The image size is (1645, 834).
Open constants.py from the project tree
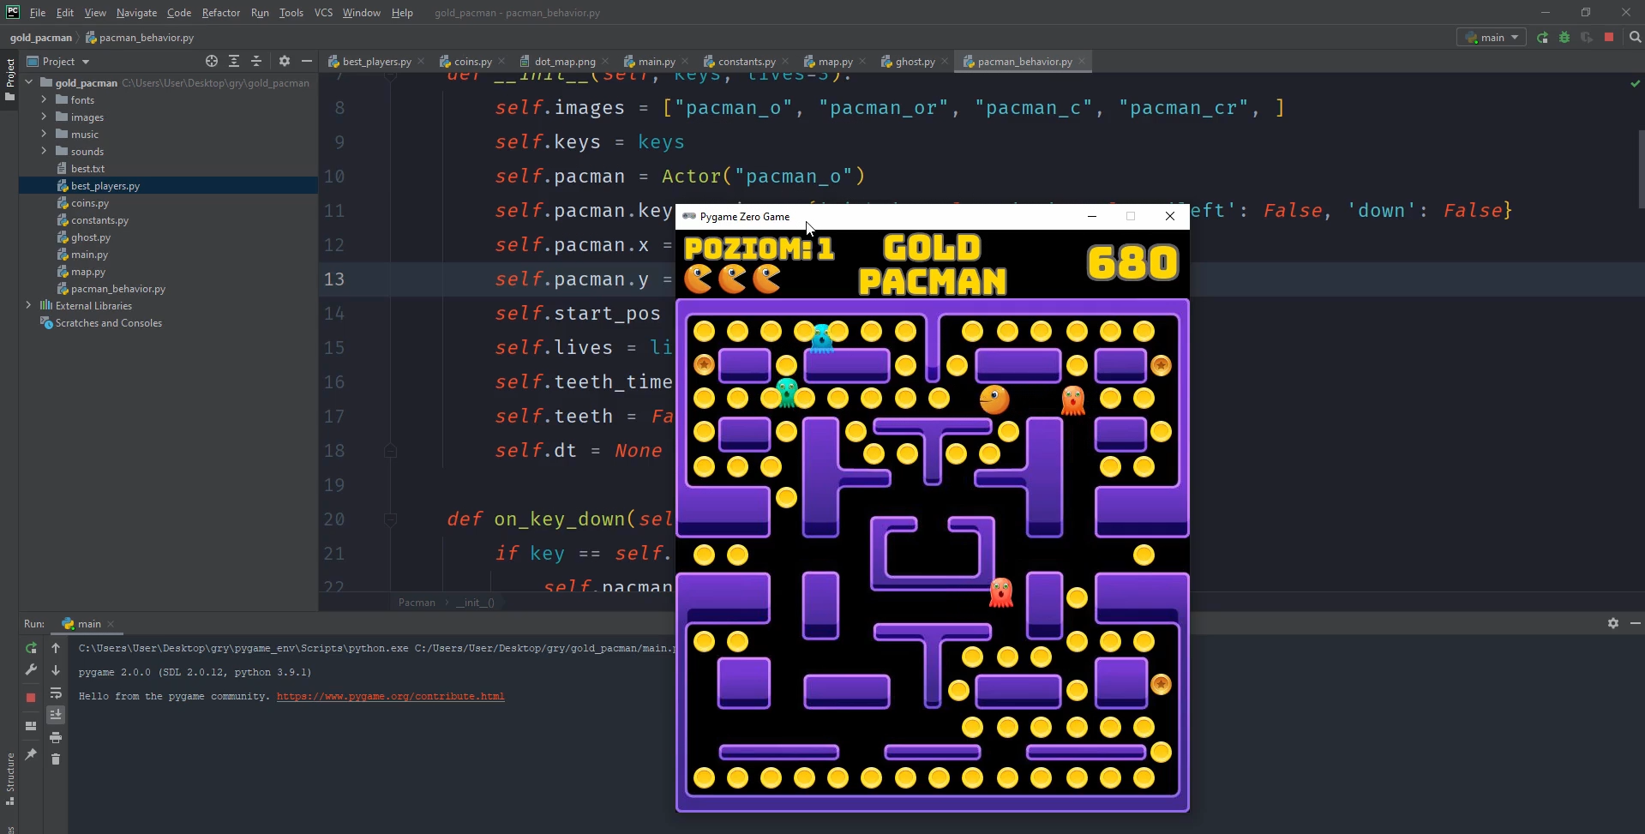99,220
